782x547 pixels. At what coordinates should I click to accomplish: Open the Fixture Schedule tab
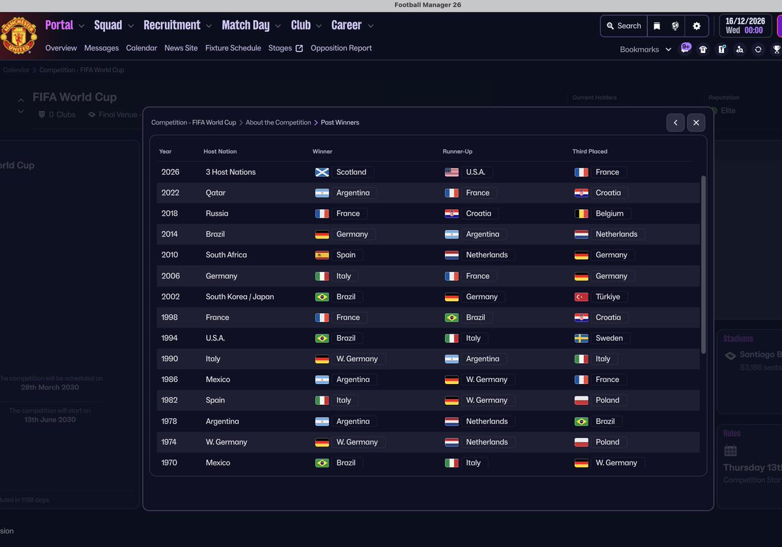(233, 48)
